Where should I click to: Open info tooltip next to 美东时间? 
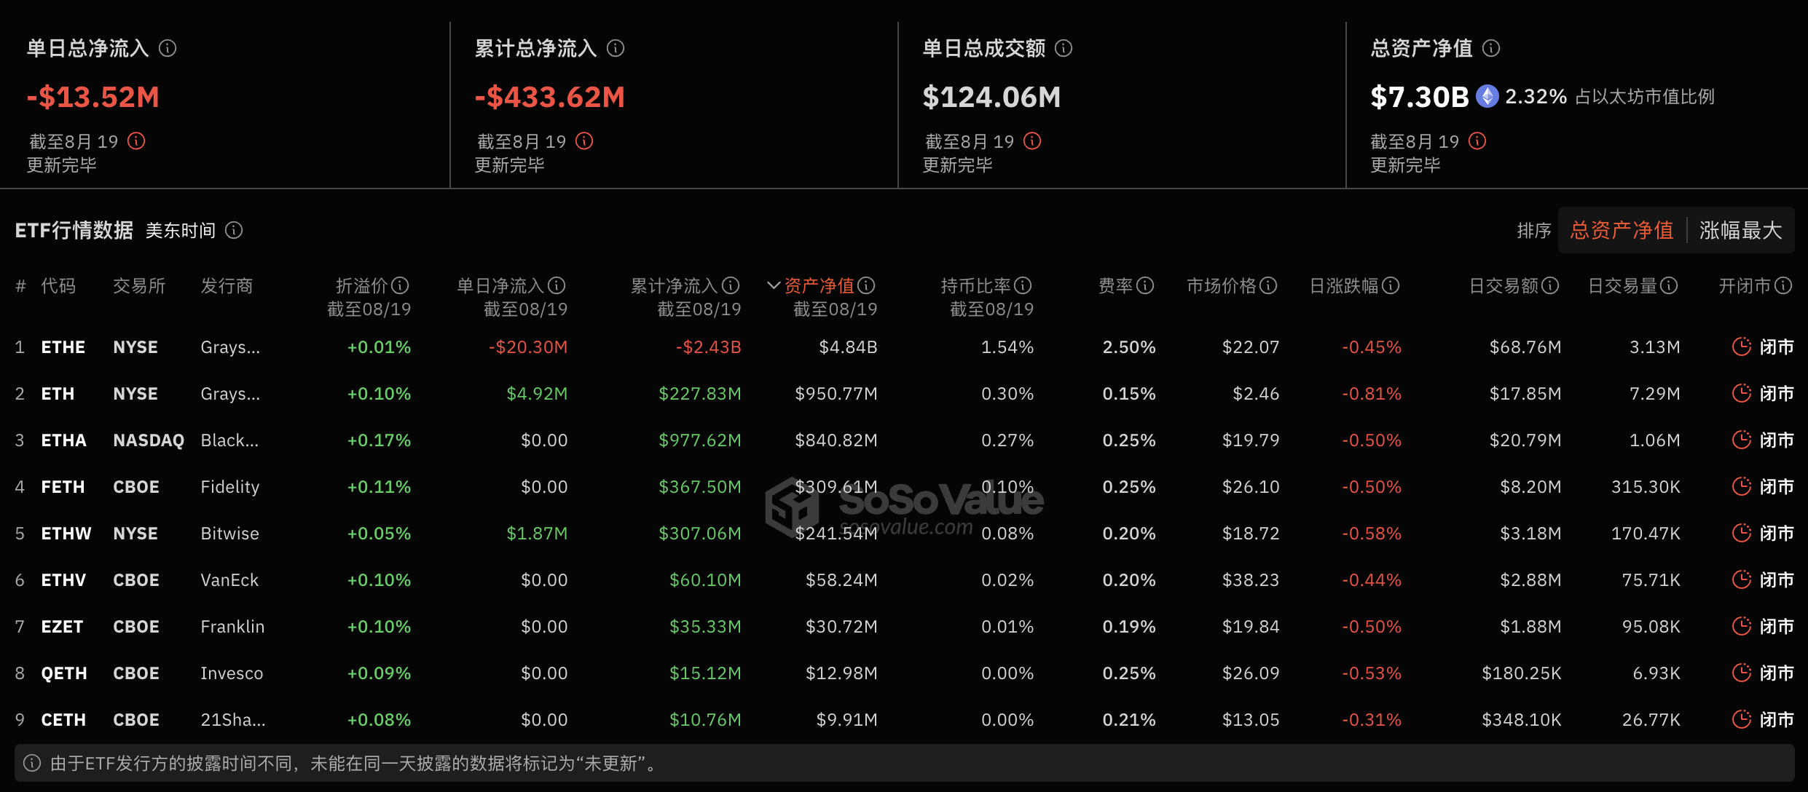click(234, 230)
